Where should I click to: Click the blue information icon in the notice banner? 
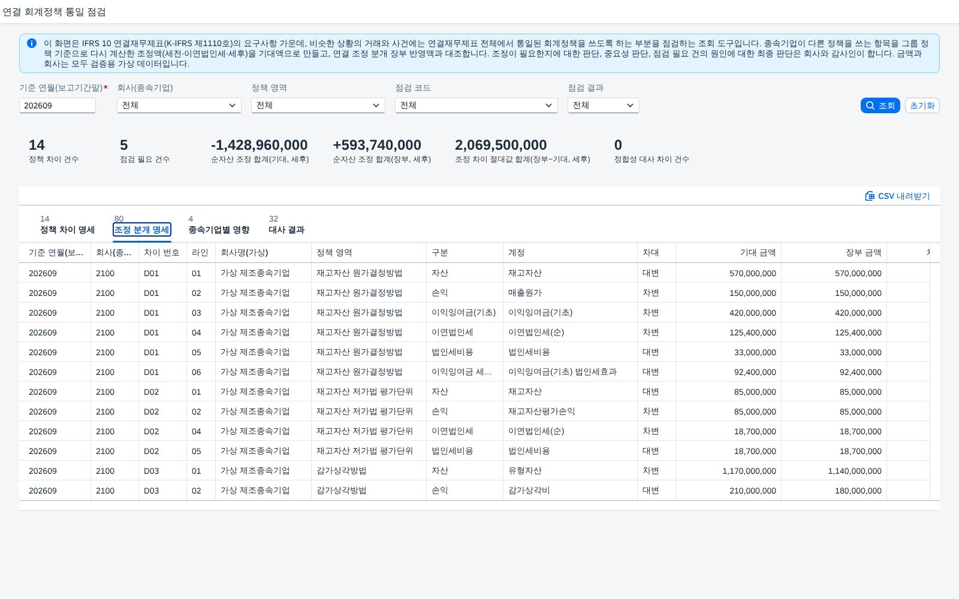[x=32, y=43]
